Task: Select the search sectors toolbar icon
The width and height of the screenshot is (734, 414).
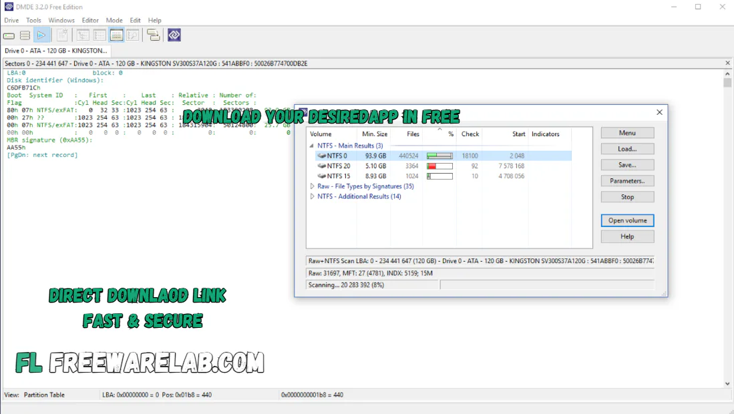Action: point(133,35)
